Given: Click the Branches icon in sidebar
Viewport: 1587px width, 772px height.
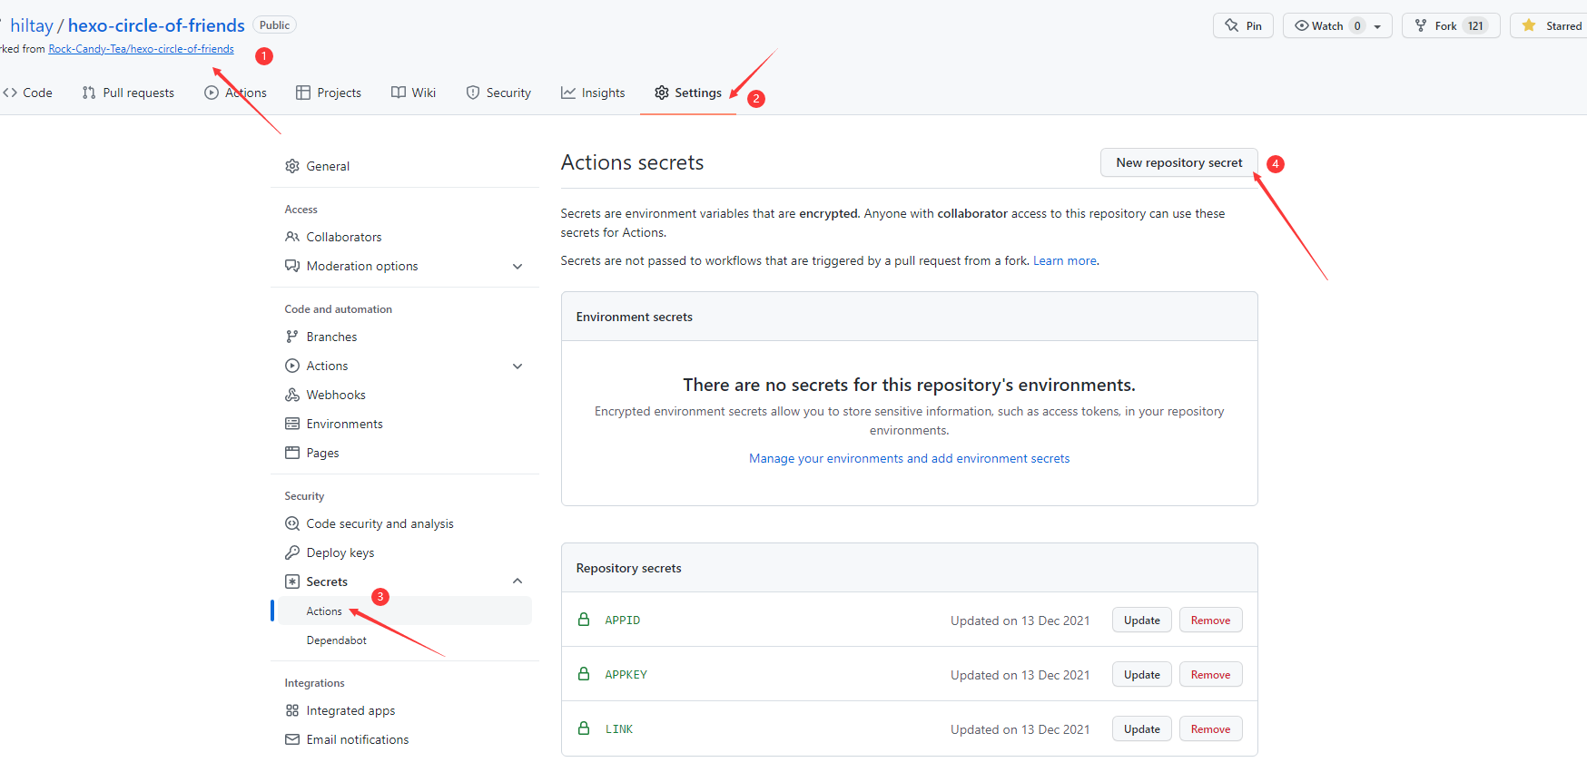Looking at the screenshot, I should 292,337.
